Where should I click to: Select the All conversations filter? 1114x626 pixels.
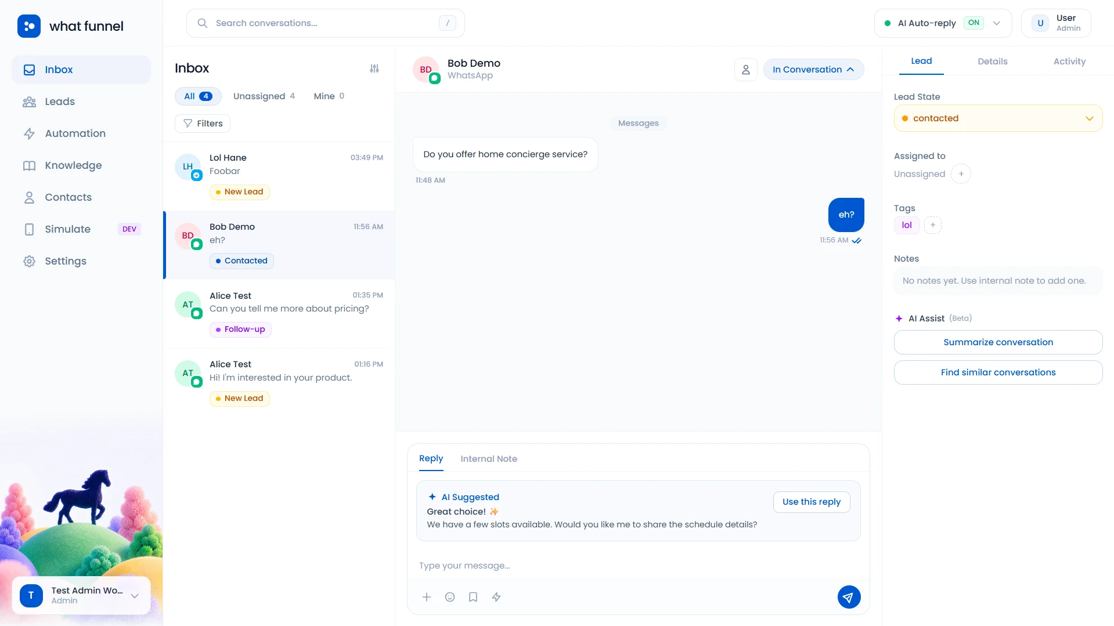click(x=198, y=96)
